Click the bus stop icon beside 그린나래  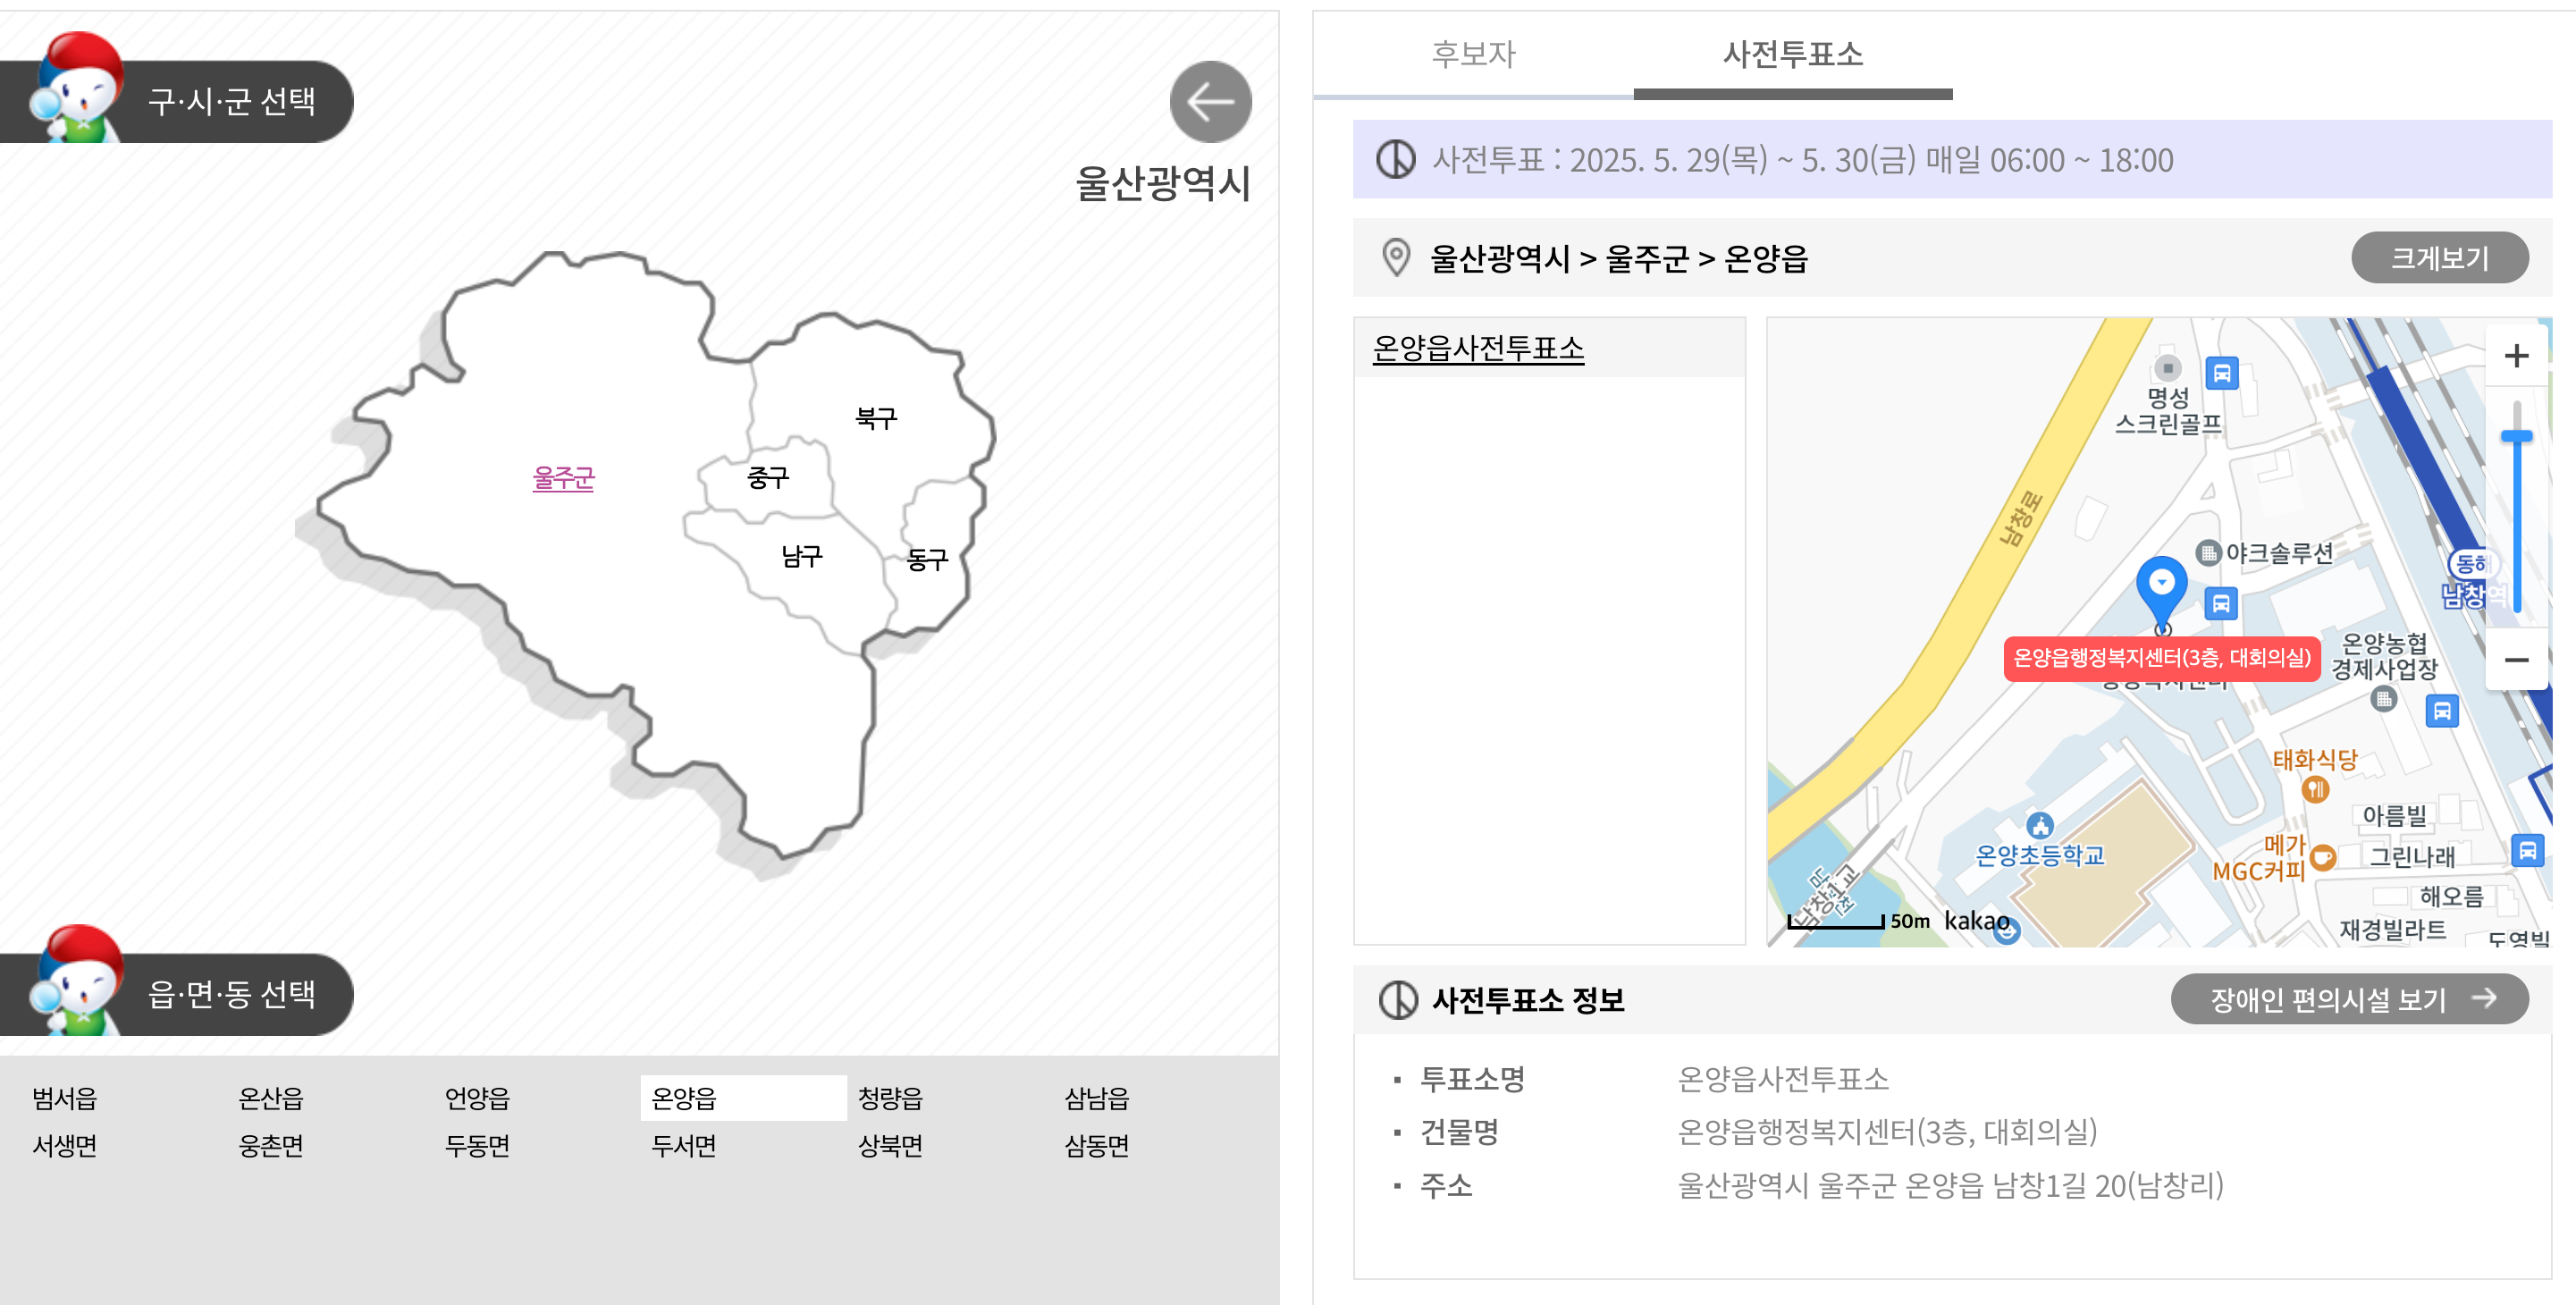coord(2527,851)
